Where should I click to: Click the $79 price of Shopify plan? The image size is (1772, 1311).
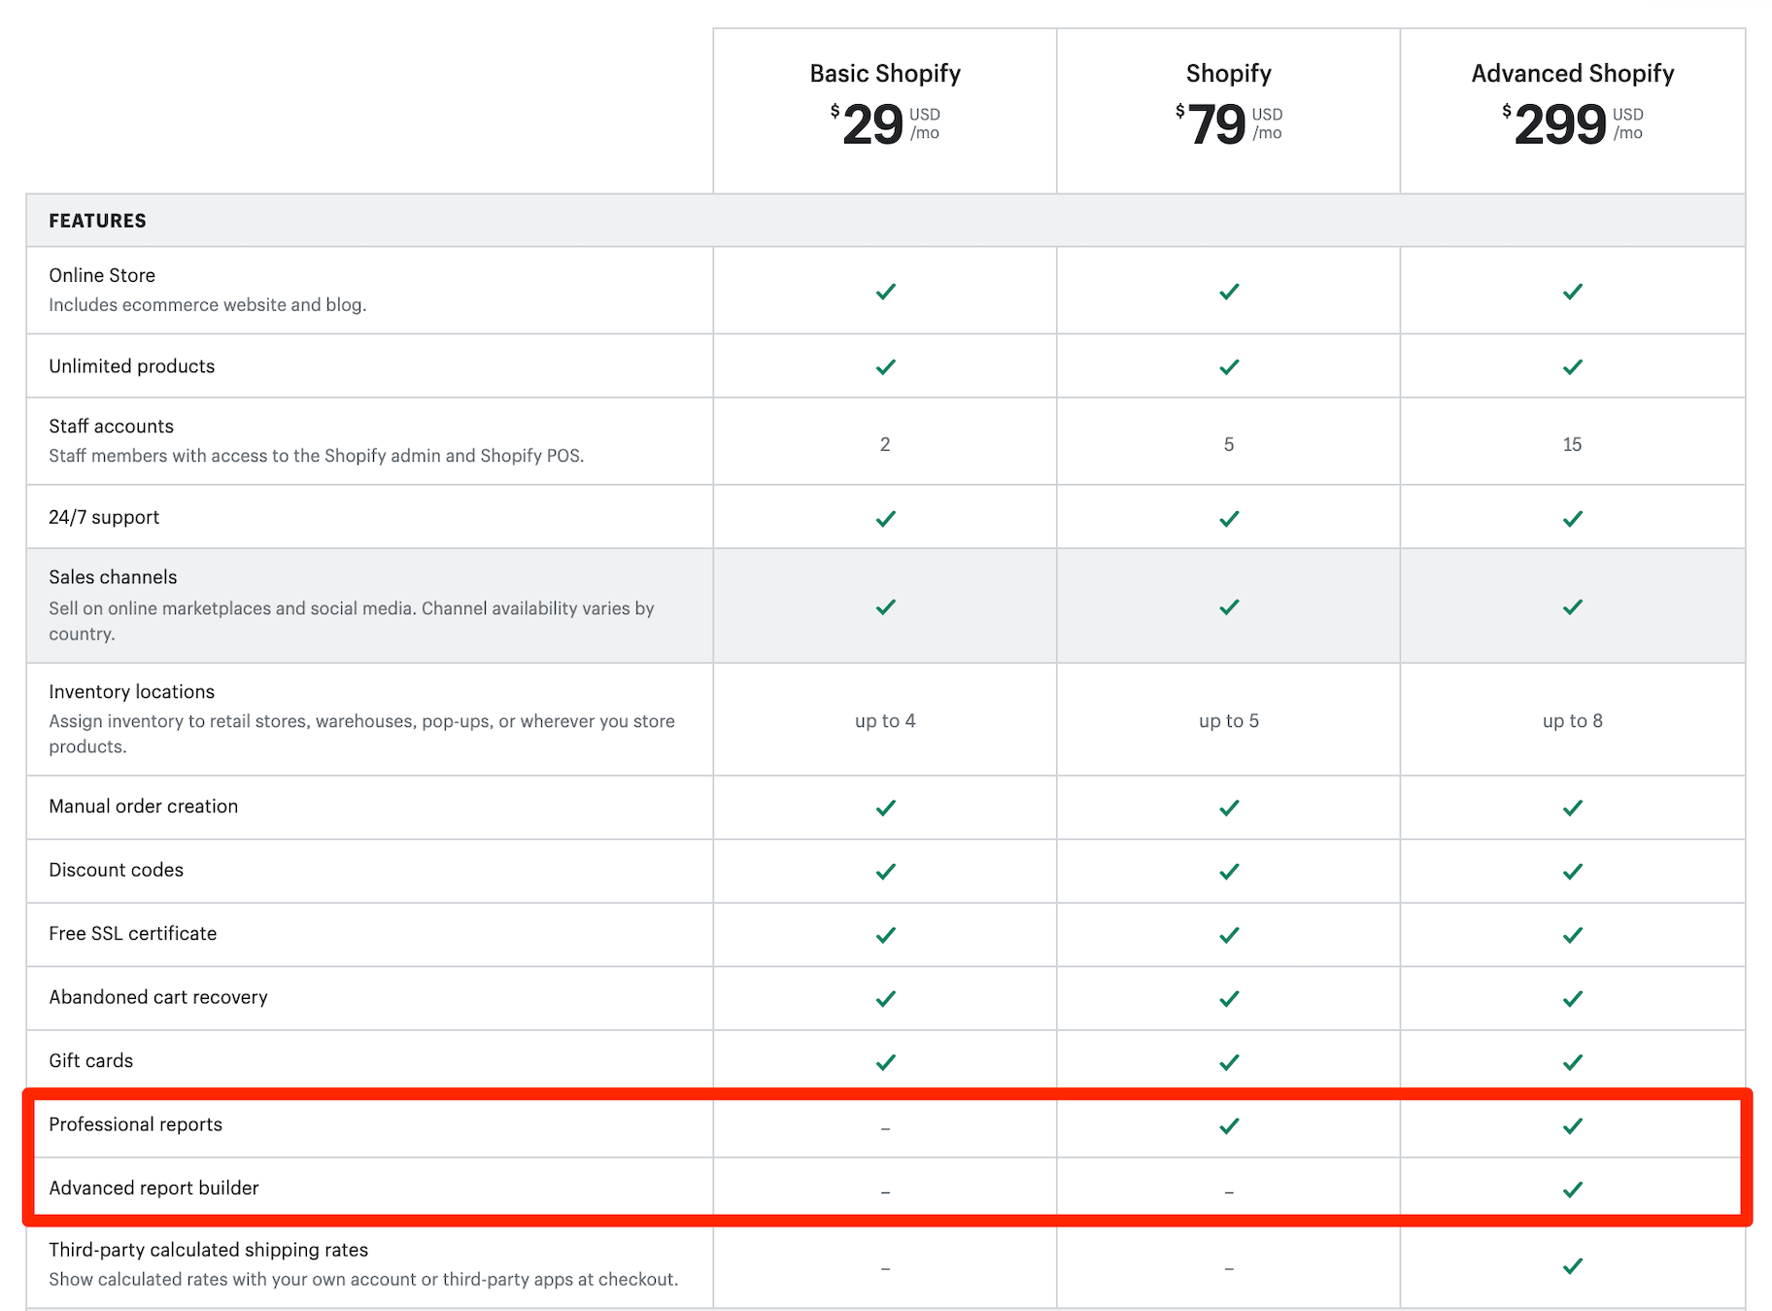click(x=1215, y=125)
